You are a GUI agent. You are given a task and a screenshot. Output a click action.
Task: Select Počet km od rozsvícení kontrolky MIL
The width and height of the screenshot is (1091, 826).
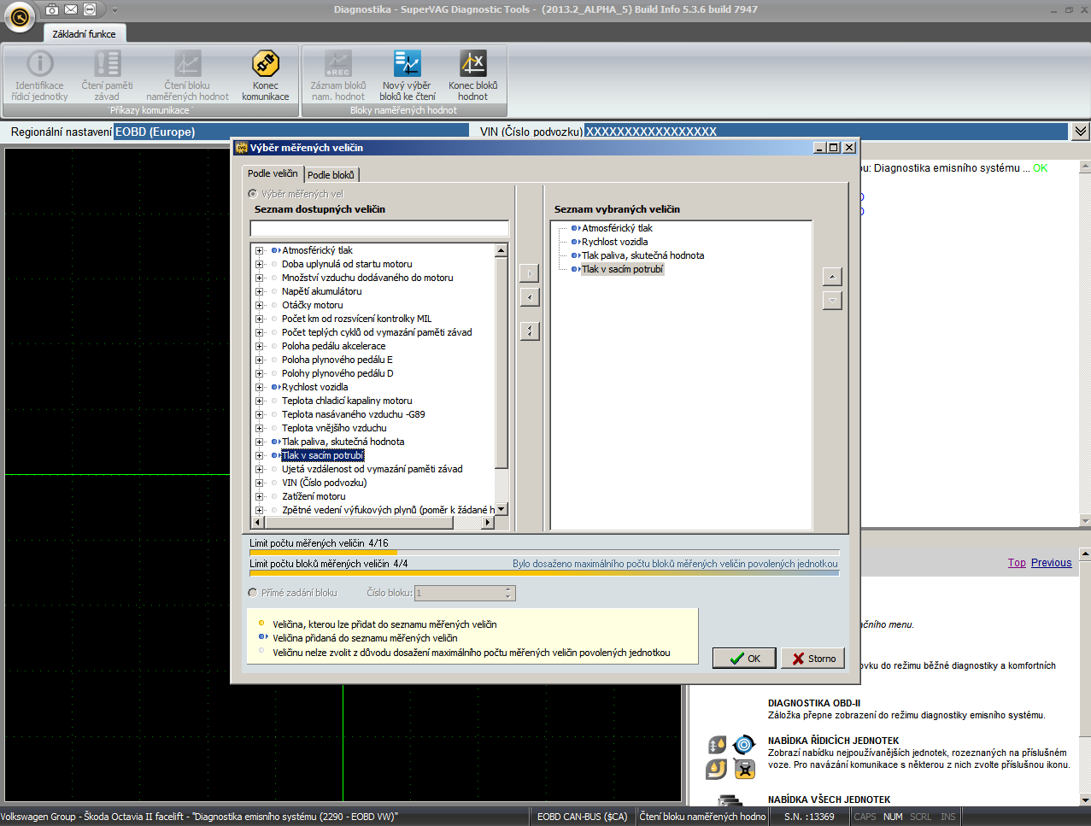pos(356,319)
